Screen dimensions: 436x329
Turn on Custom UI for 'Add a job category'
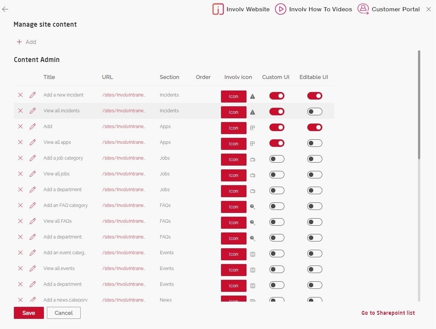pyautogui.click(x=277, y=159)
